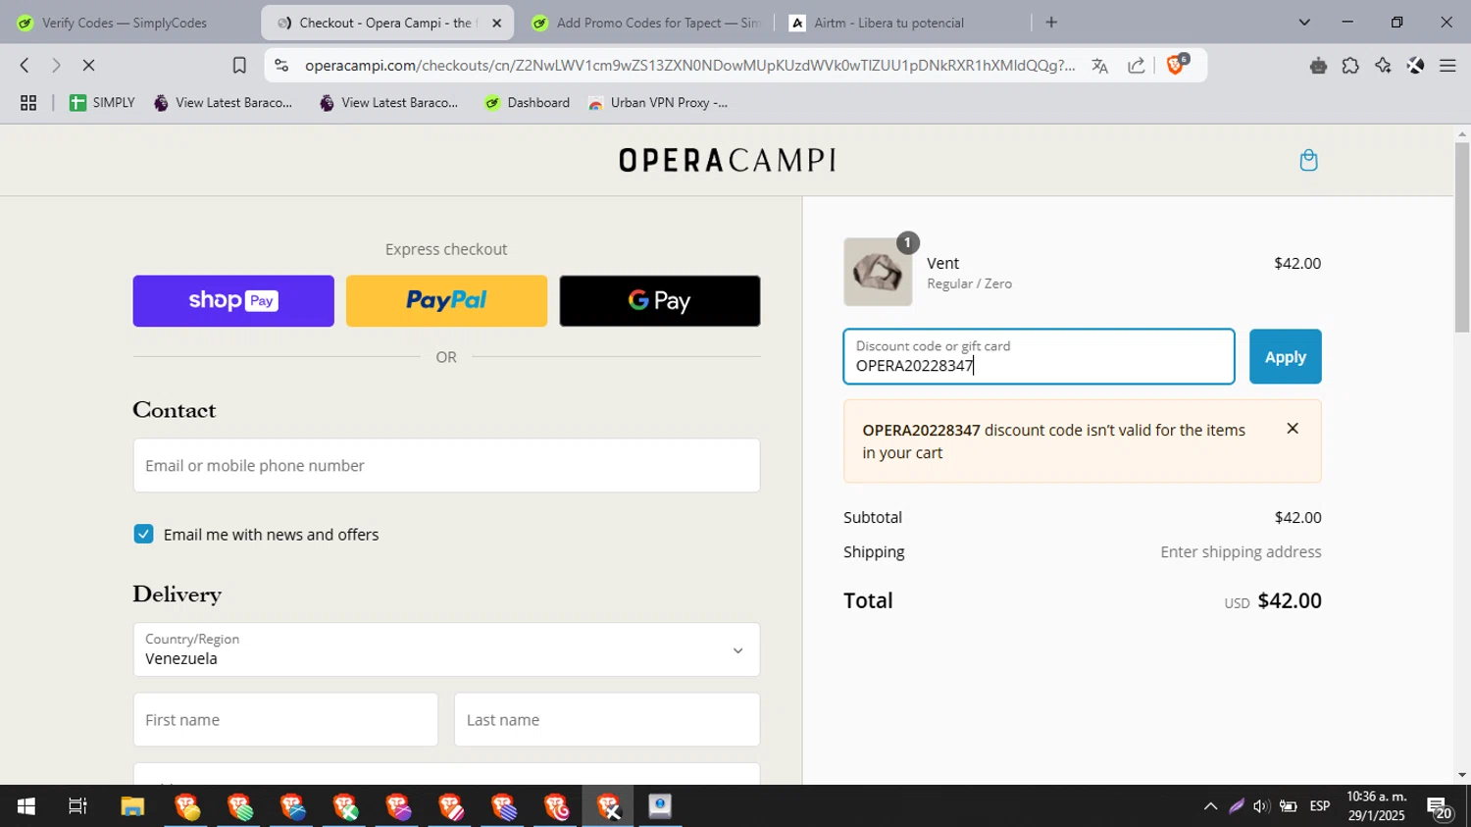Bookmark this page icon

point(239,66)
